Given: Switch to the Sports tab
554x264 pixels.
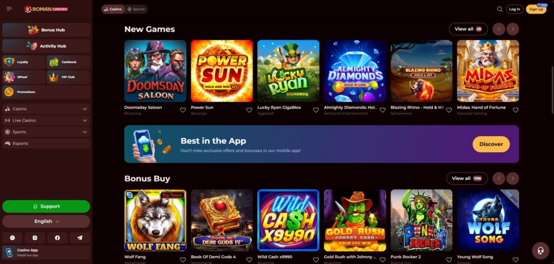Looking at the screenshot, I should (136, 9).
